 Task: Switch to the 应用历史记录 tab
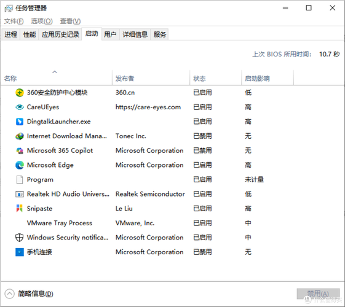(60, 34)
